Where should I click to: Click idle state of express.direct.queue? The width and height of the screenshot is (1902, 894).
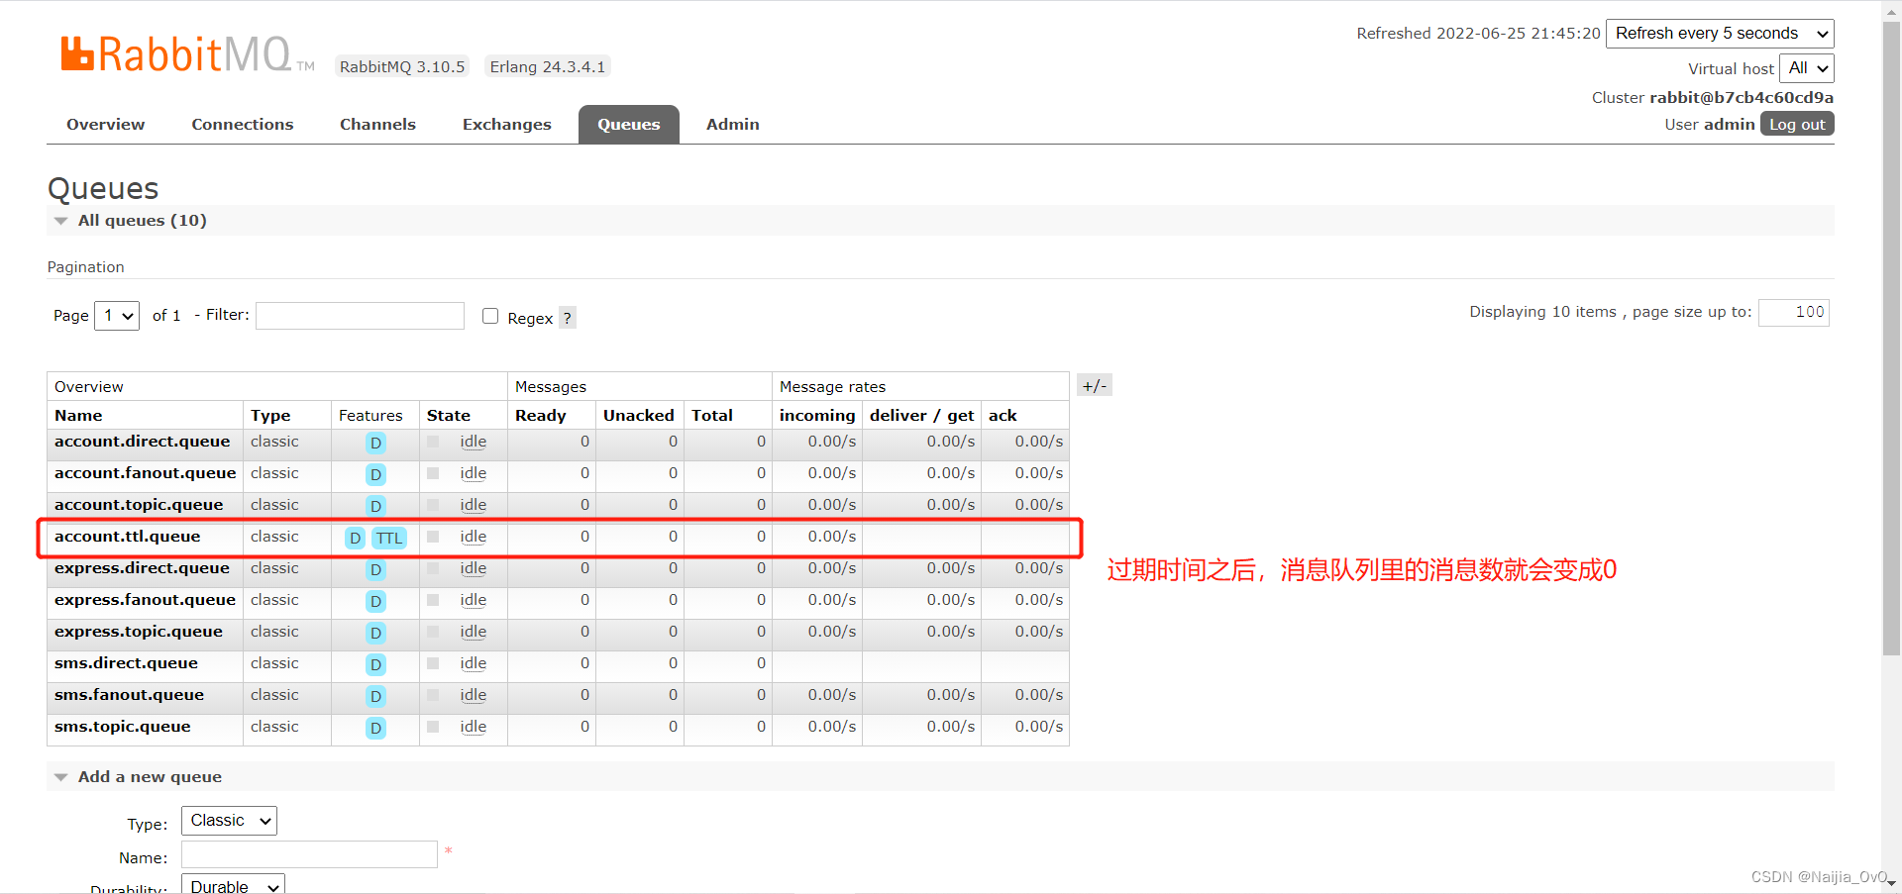[473, 568]
